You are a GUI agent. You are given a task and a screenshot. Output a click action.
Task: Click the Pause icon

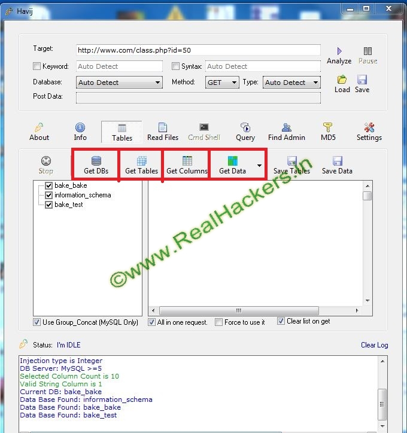(x=367, y=51)
